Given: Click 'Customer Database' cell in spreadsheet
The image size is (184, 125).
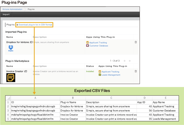Looking at the screenshot, I should (165, 111).
